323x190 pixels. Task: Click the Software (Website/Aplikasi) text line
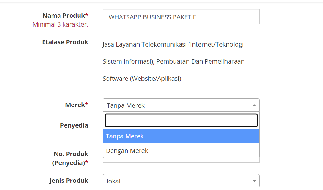pyautogui.click(x=142, y=79)
